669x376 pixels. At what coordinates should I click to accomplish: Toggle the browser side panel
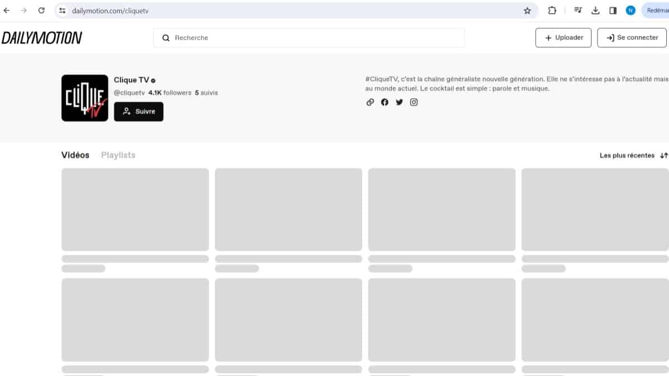[x=613, y=11]
